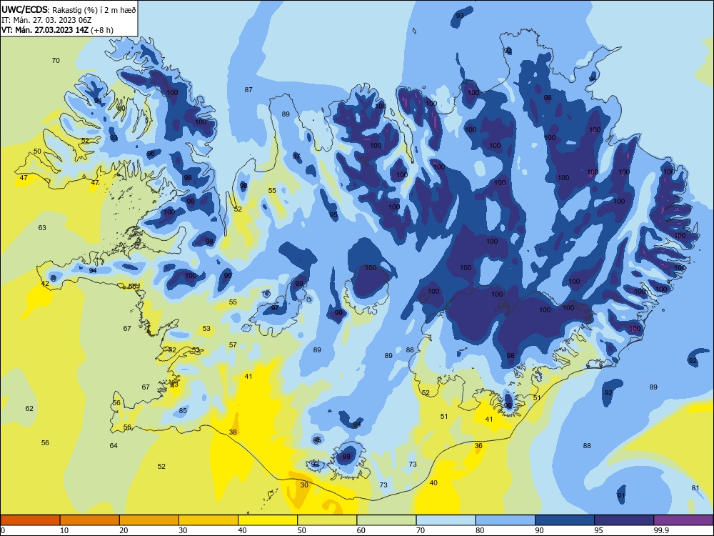Image resolution: width=714 pixels, height=536 pixels.
Task: Click the 'VT: Mán. 27.03.2023 14Z (+8 h)' line
Action: [57, 30]
